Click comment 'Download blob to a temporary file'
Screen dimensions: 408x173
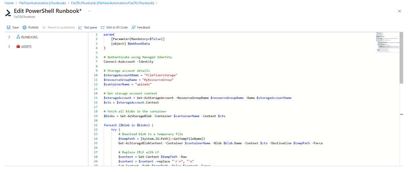[151, 134]
